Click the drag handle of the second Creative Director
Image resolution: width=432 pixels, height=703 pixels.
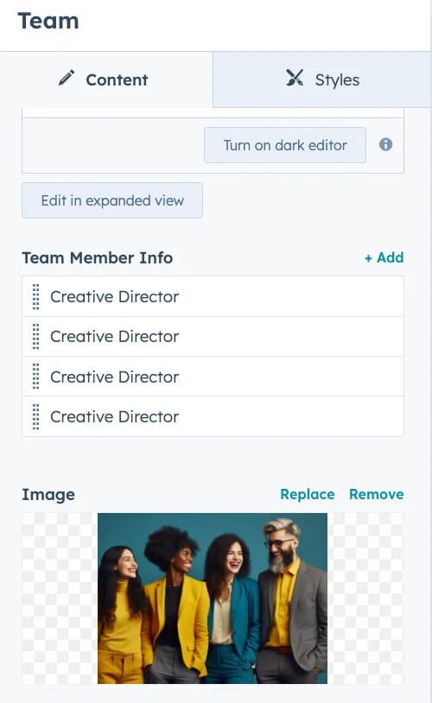tap(36, 336)
